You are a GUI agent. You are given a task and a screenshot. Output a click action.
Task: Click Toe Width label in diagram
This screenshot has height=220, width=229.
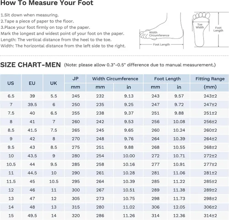click(200, 26)
